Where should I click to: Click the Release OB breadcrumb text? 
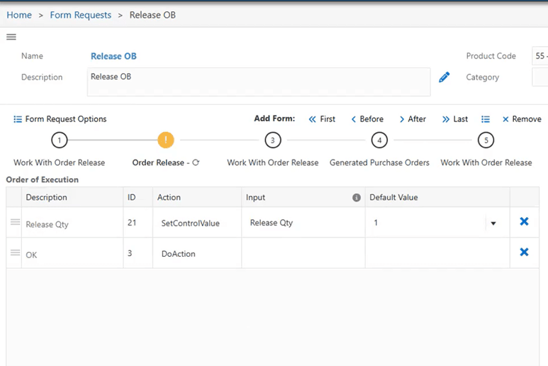152,15
